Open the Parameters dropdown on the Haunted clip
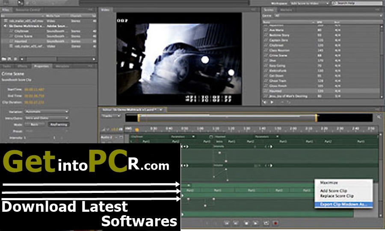The image size is (385, 231). pos(267,136)
